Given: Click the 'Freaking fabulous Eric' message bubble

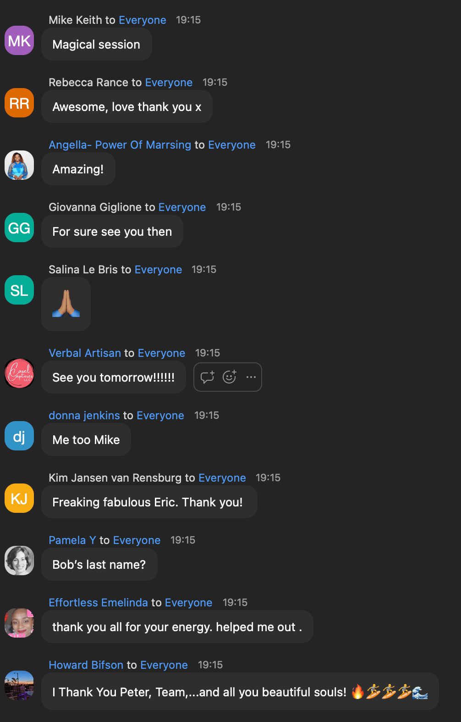Looking at the screenshot, I should click(149, 502).
